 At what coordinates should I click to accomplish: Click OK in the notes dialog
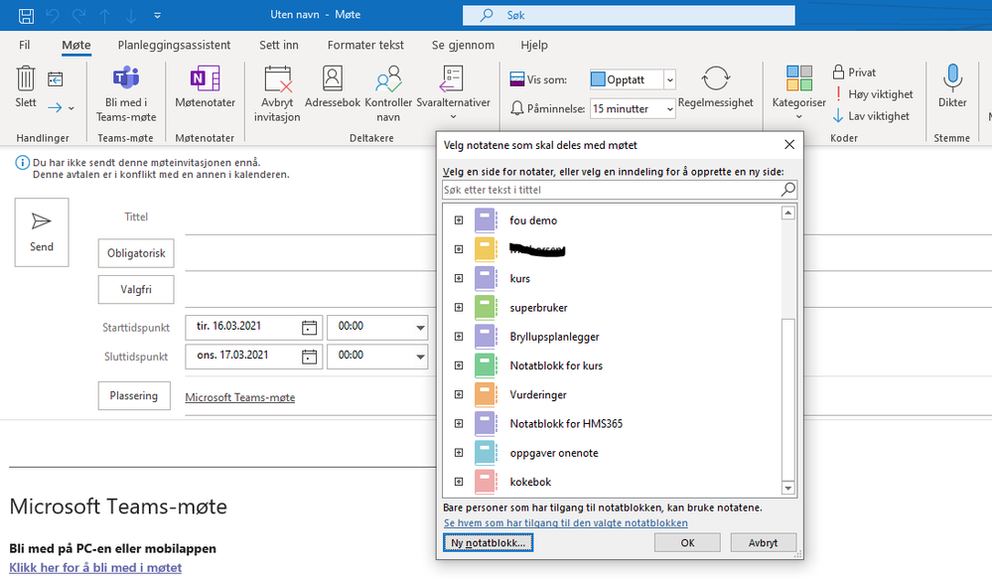(x=688, y=543)
